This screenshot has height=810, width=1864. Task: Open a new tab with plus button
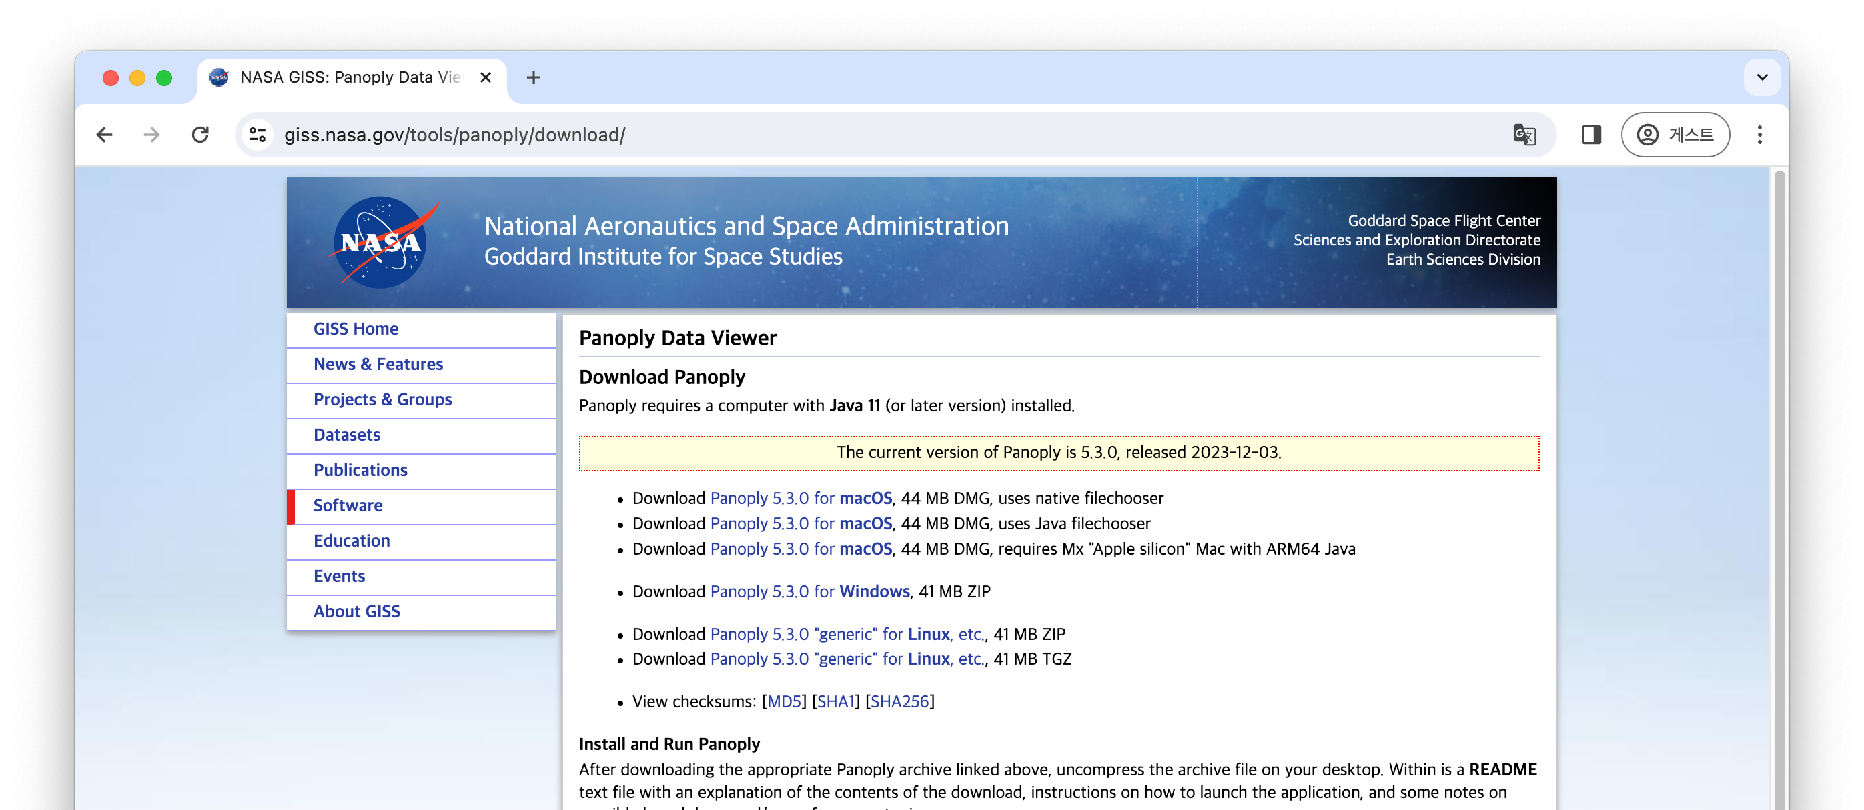pyautogui.click(x=533, y=77)
